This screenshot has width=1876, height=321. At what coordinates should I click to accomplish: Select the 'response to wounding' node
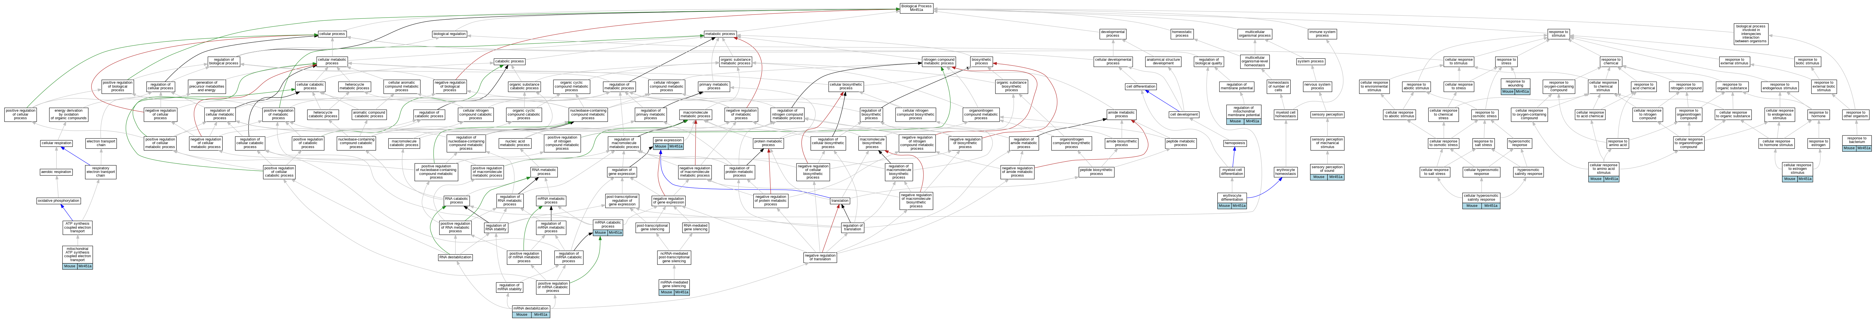[x=1516, y=86]
